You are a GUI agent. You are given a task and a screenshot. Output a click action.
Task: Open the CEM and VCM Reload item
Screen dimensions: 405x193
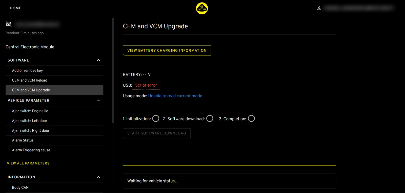click(30, 80)
